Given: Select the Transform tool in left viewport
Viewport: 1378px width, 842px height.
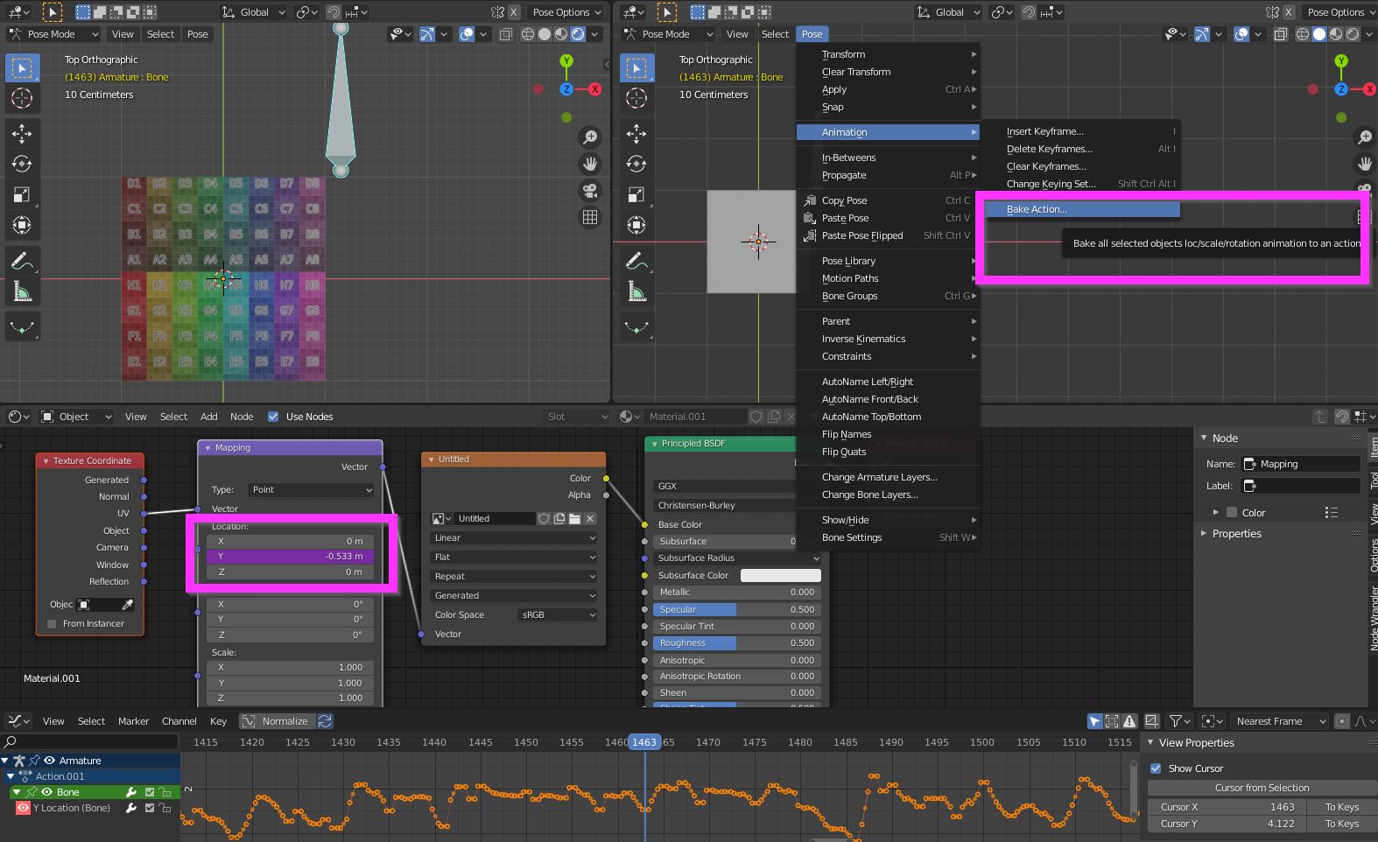Looking at the screenshot, I should [x=22, y=225].
